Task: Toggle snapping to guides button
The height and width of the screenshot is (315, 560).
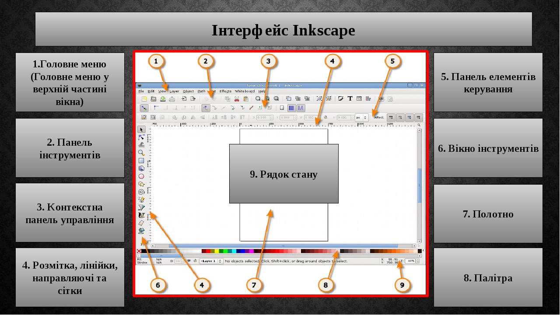Action: tap(301, 108)
